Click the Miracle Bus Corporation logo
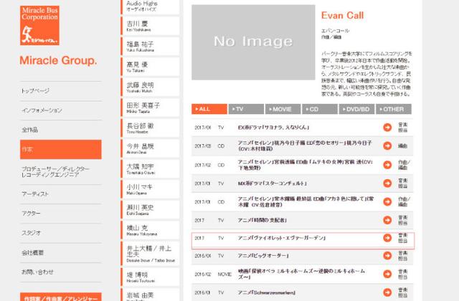459x301 pixels. click(x=39, y=26)
